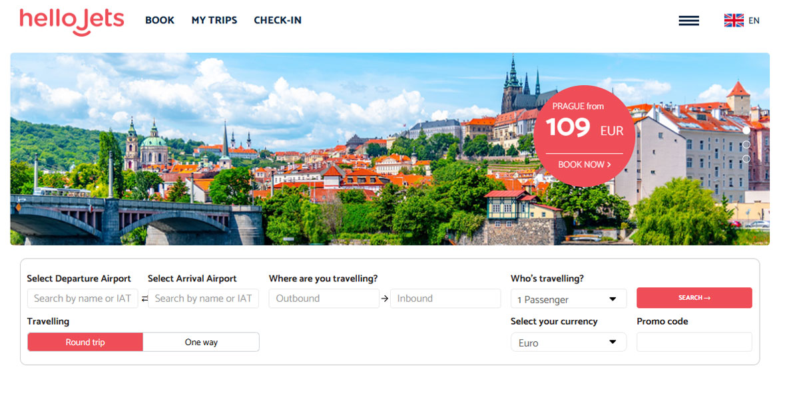Open the Euro currency dropdown
The image size is (799, 399).
(x=569, y=342)
